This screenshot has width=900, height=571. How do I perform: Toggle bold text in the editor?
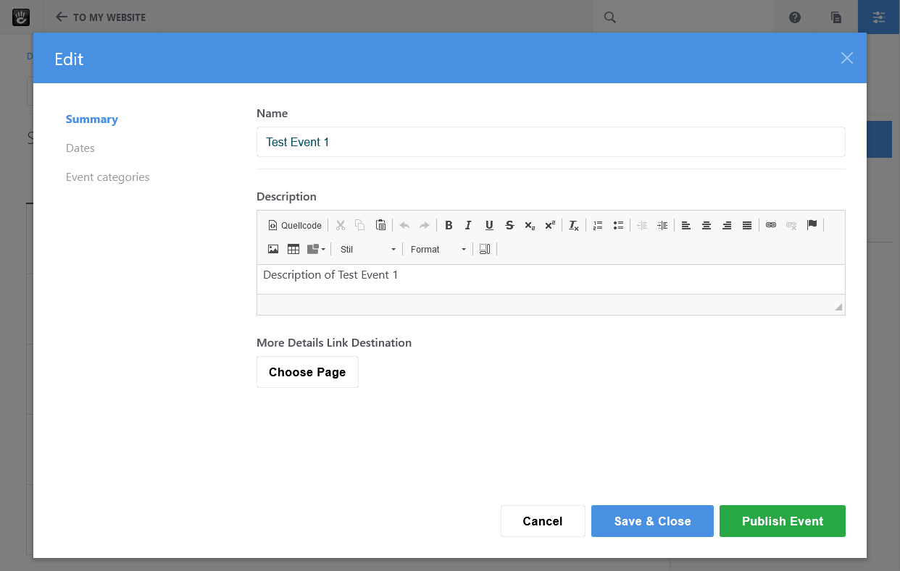pos(449,225)
